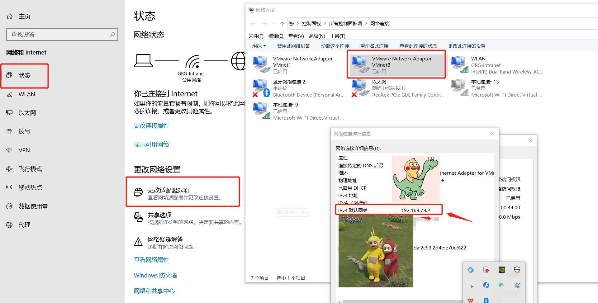This screenshot has height=303, width=598.
Task: Click NVIDIA icon in tray overflow
Action: pos(502,270)
